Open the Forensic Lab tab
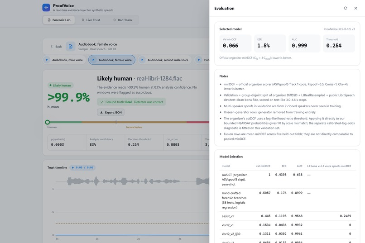 [59, 20]
